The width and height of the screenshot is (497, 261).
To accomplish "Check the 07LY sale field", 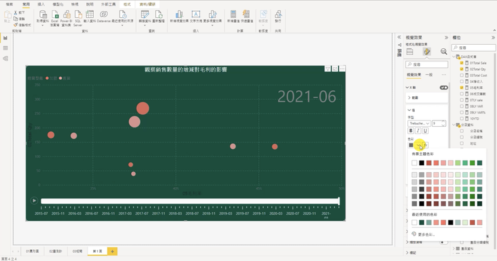I will pos(462,100).
